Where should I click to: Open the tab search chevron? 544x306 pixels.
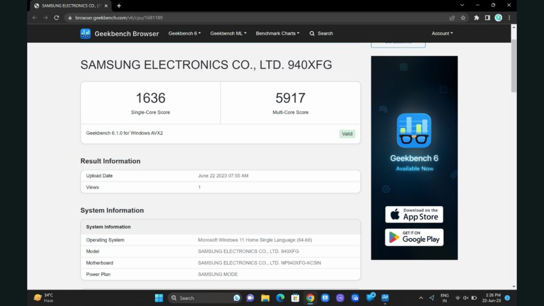pos(462,5)
